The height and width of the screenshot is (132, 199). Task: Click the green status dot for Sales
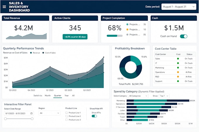pos(178,59)
